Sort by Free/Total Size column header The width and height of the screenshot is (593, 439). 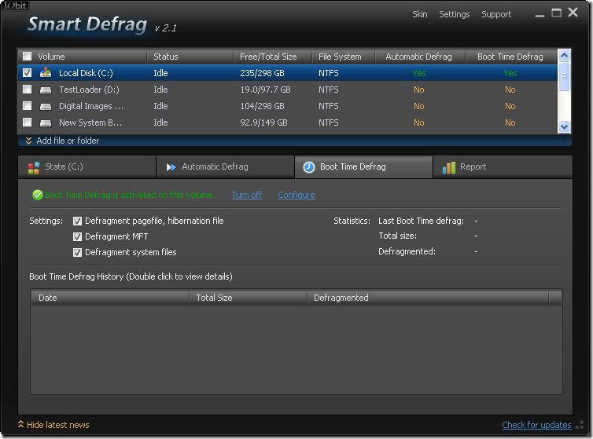(x=273, y=57)
